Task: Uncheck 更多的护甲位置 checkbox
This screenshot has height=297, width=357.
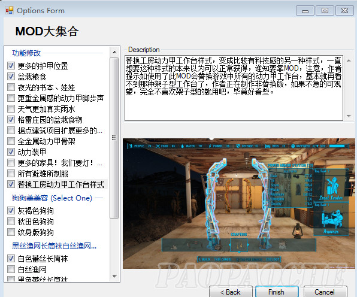Action: 11,66
